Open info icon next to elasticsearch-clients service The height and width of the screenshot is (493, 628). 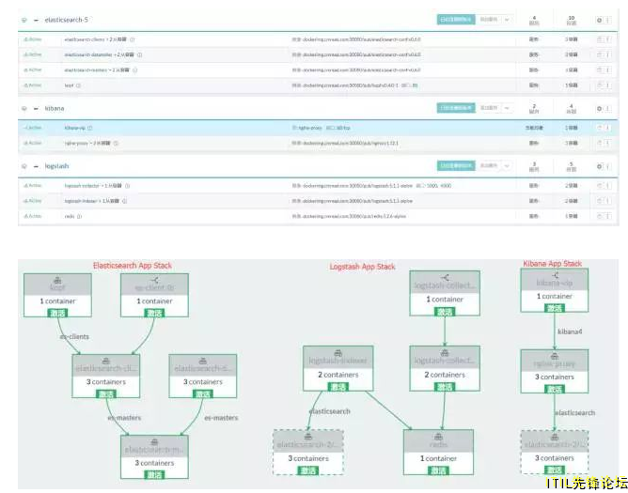[133, 39]
